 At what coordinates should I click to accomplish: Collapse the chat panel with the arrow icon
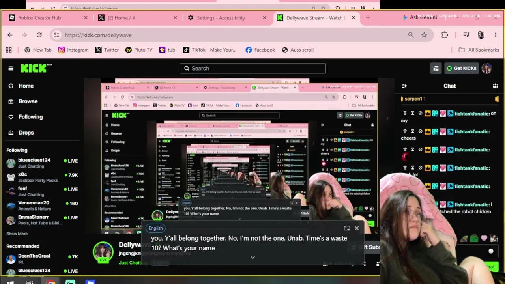click(x=404, y=86)
